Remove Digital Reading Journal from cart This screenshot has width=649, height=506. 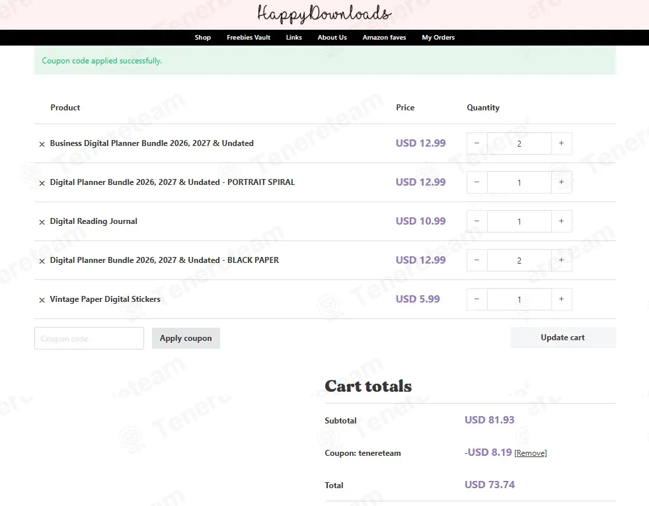click(42, 222)
